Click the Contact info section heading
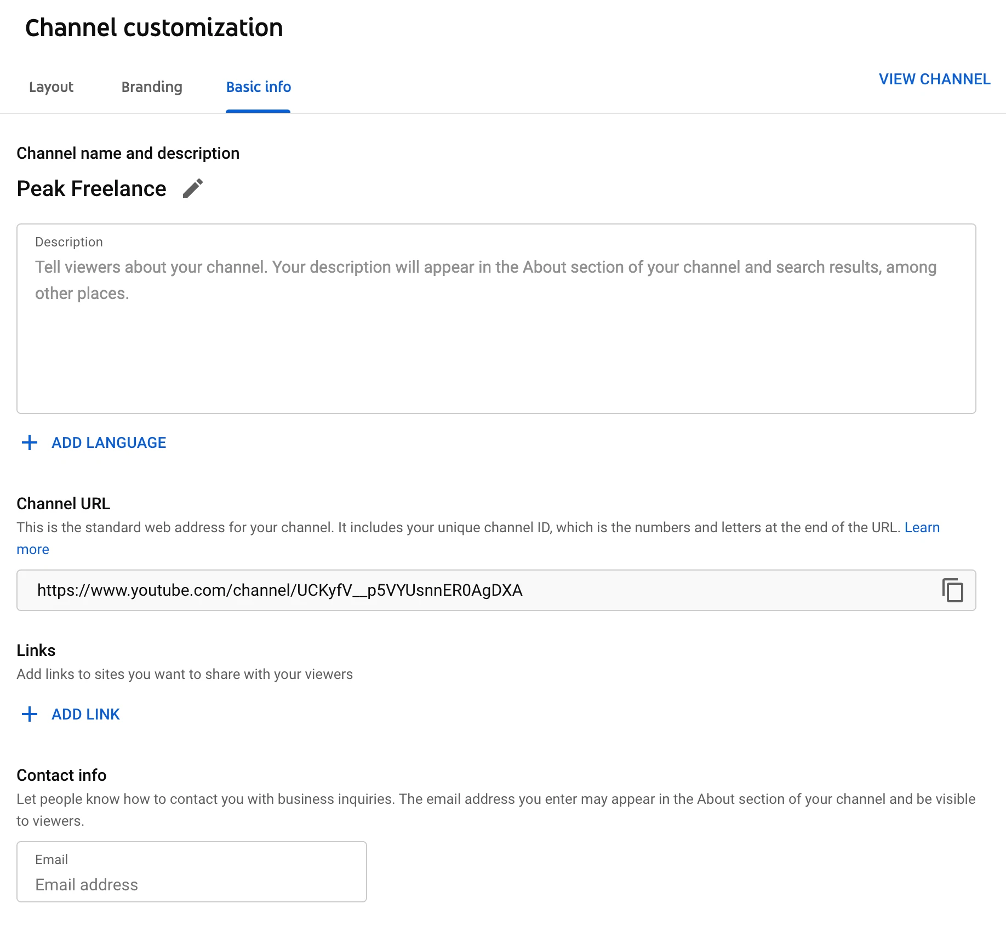Screen dimensions: 1006x944 [61, 775]
